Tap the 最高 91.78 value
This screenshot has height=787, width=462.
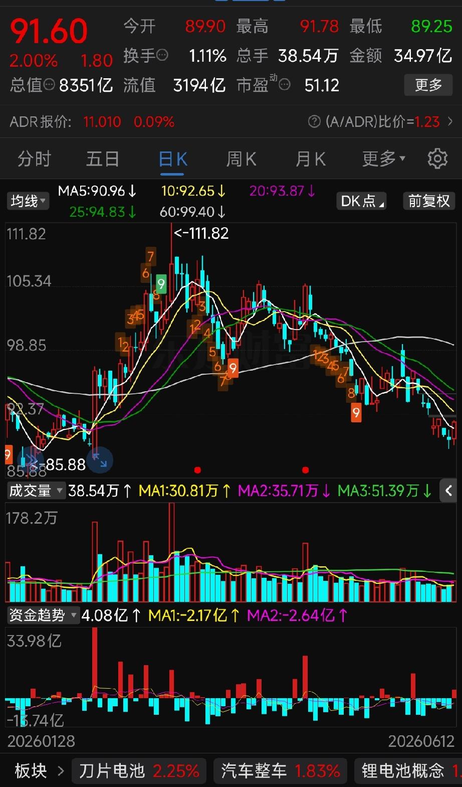pos(319,26)
